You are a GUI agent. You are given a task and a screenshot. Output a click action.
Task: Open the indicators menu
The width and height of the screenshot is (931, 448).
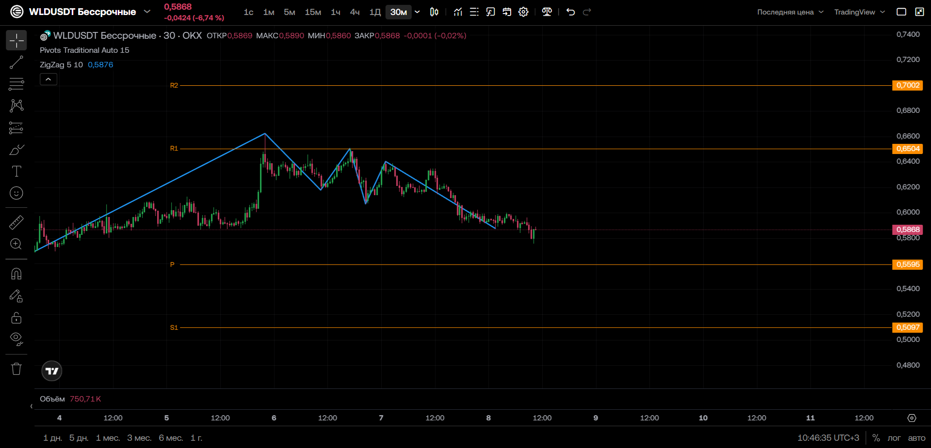click(458, 12)
